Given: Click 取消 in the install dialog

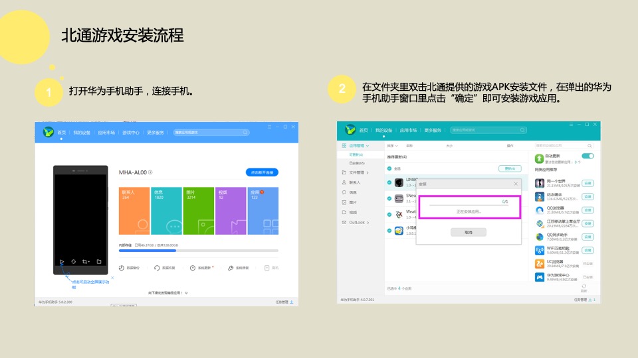Looking at the screenshot, I should pos(469,232).
